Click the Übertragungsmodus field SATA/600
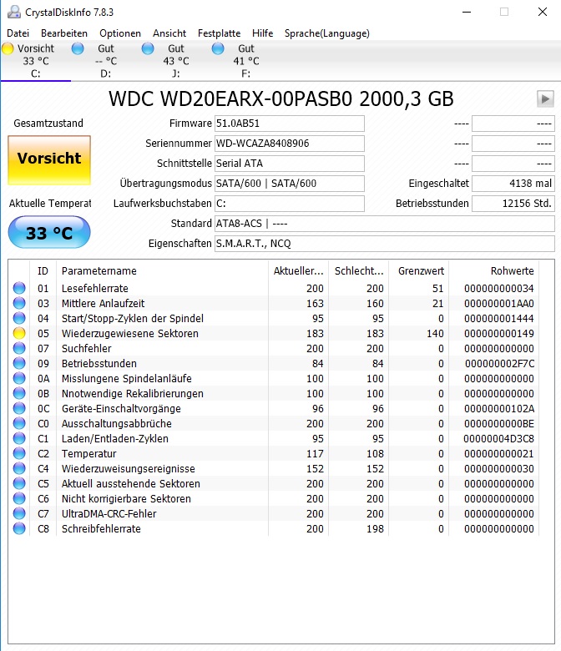 (290, 183)
